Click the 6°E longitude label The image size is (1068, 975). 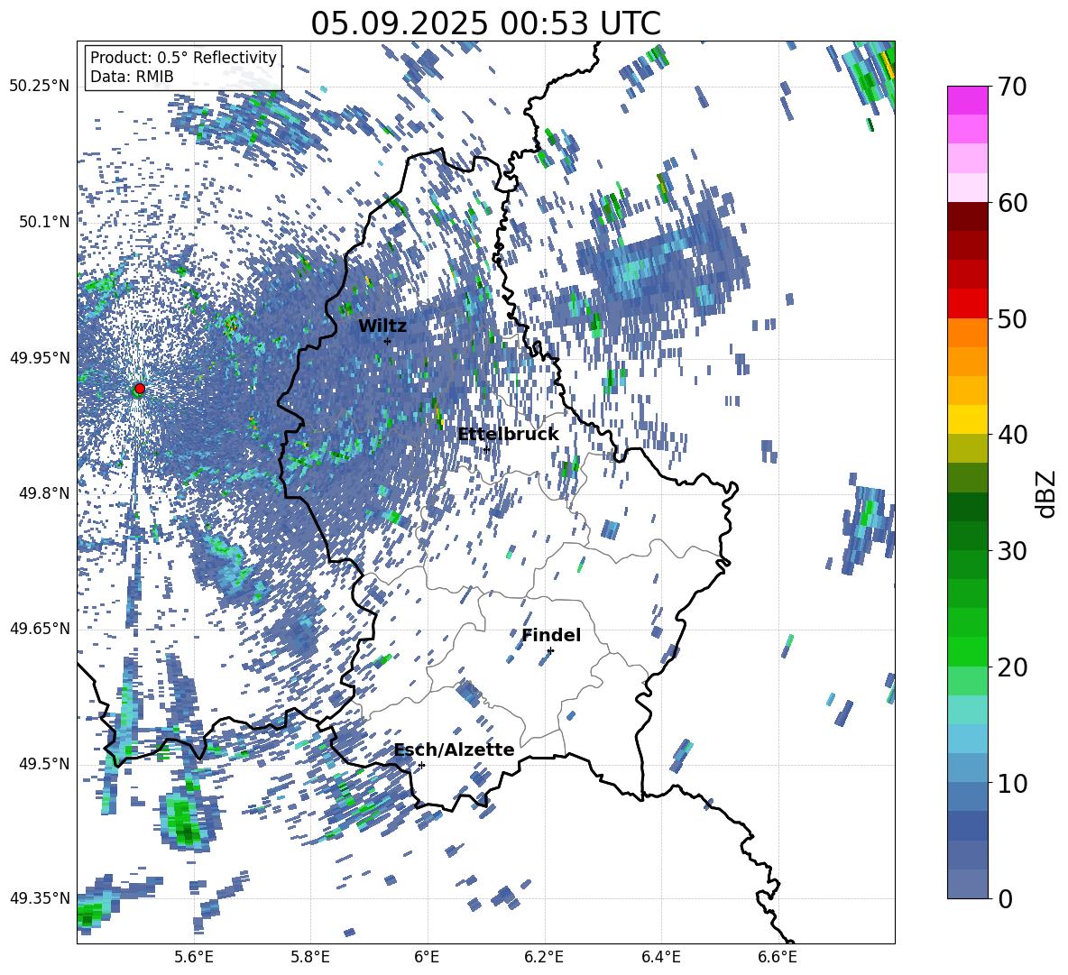click(x=427, y=957)
